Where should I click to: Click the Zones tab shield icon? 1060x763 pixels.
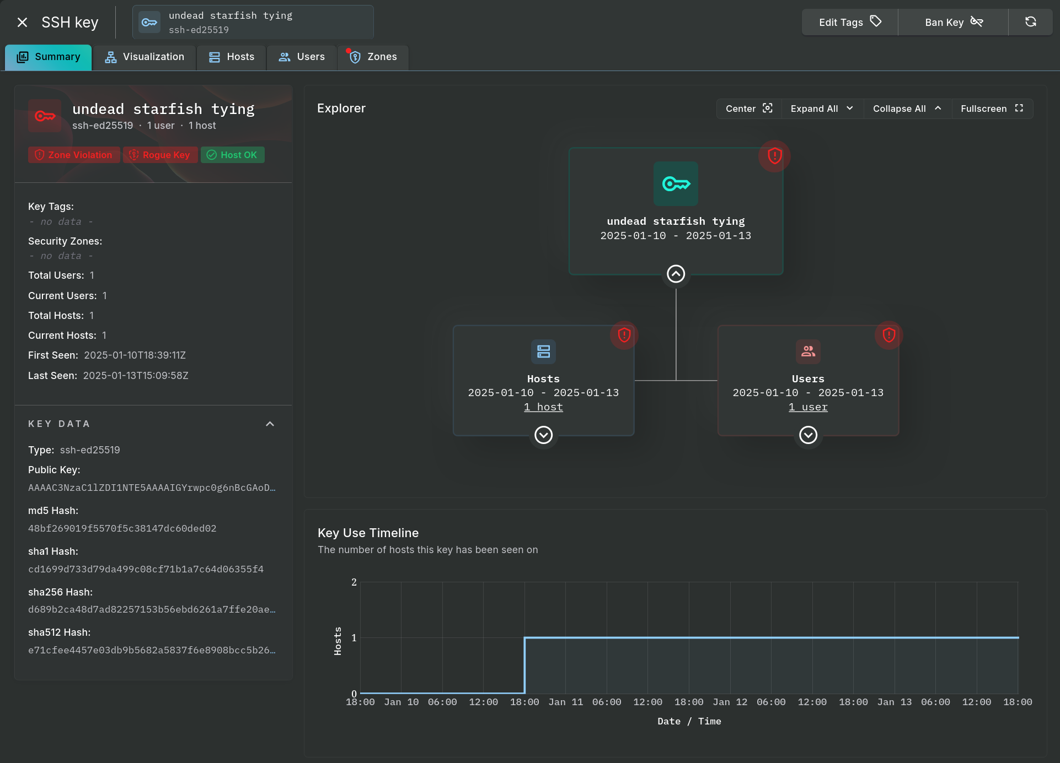tap(355, 57)
